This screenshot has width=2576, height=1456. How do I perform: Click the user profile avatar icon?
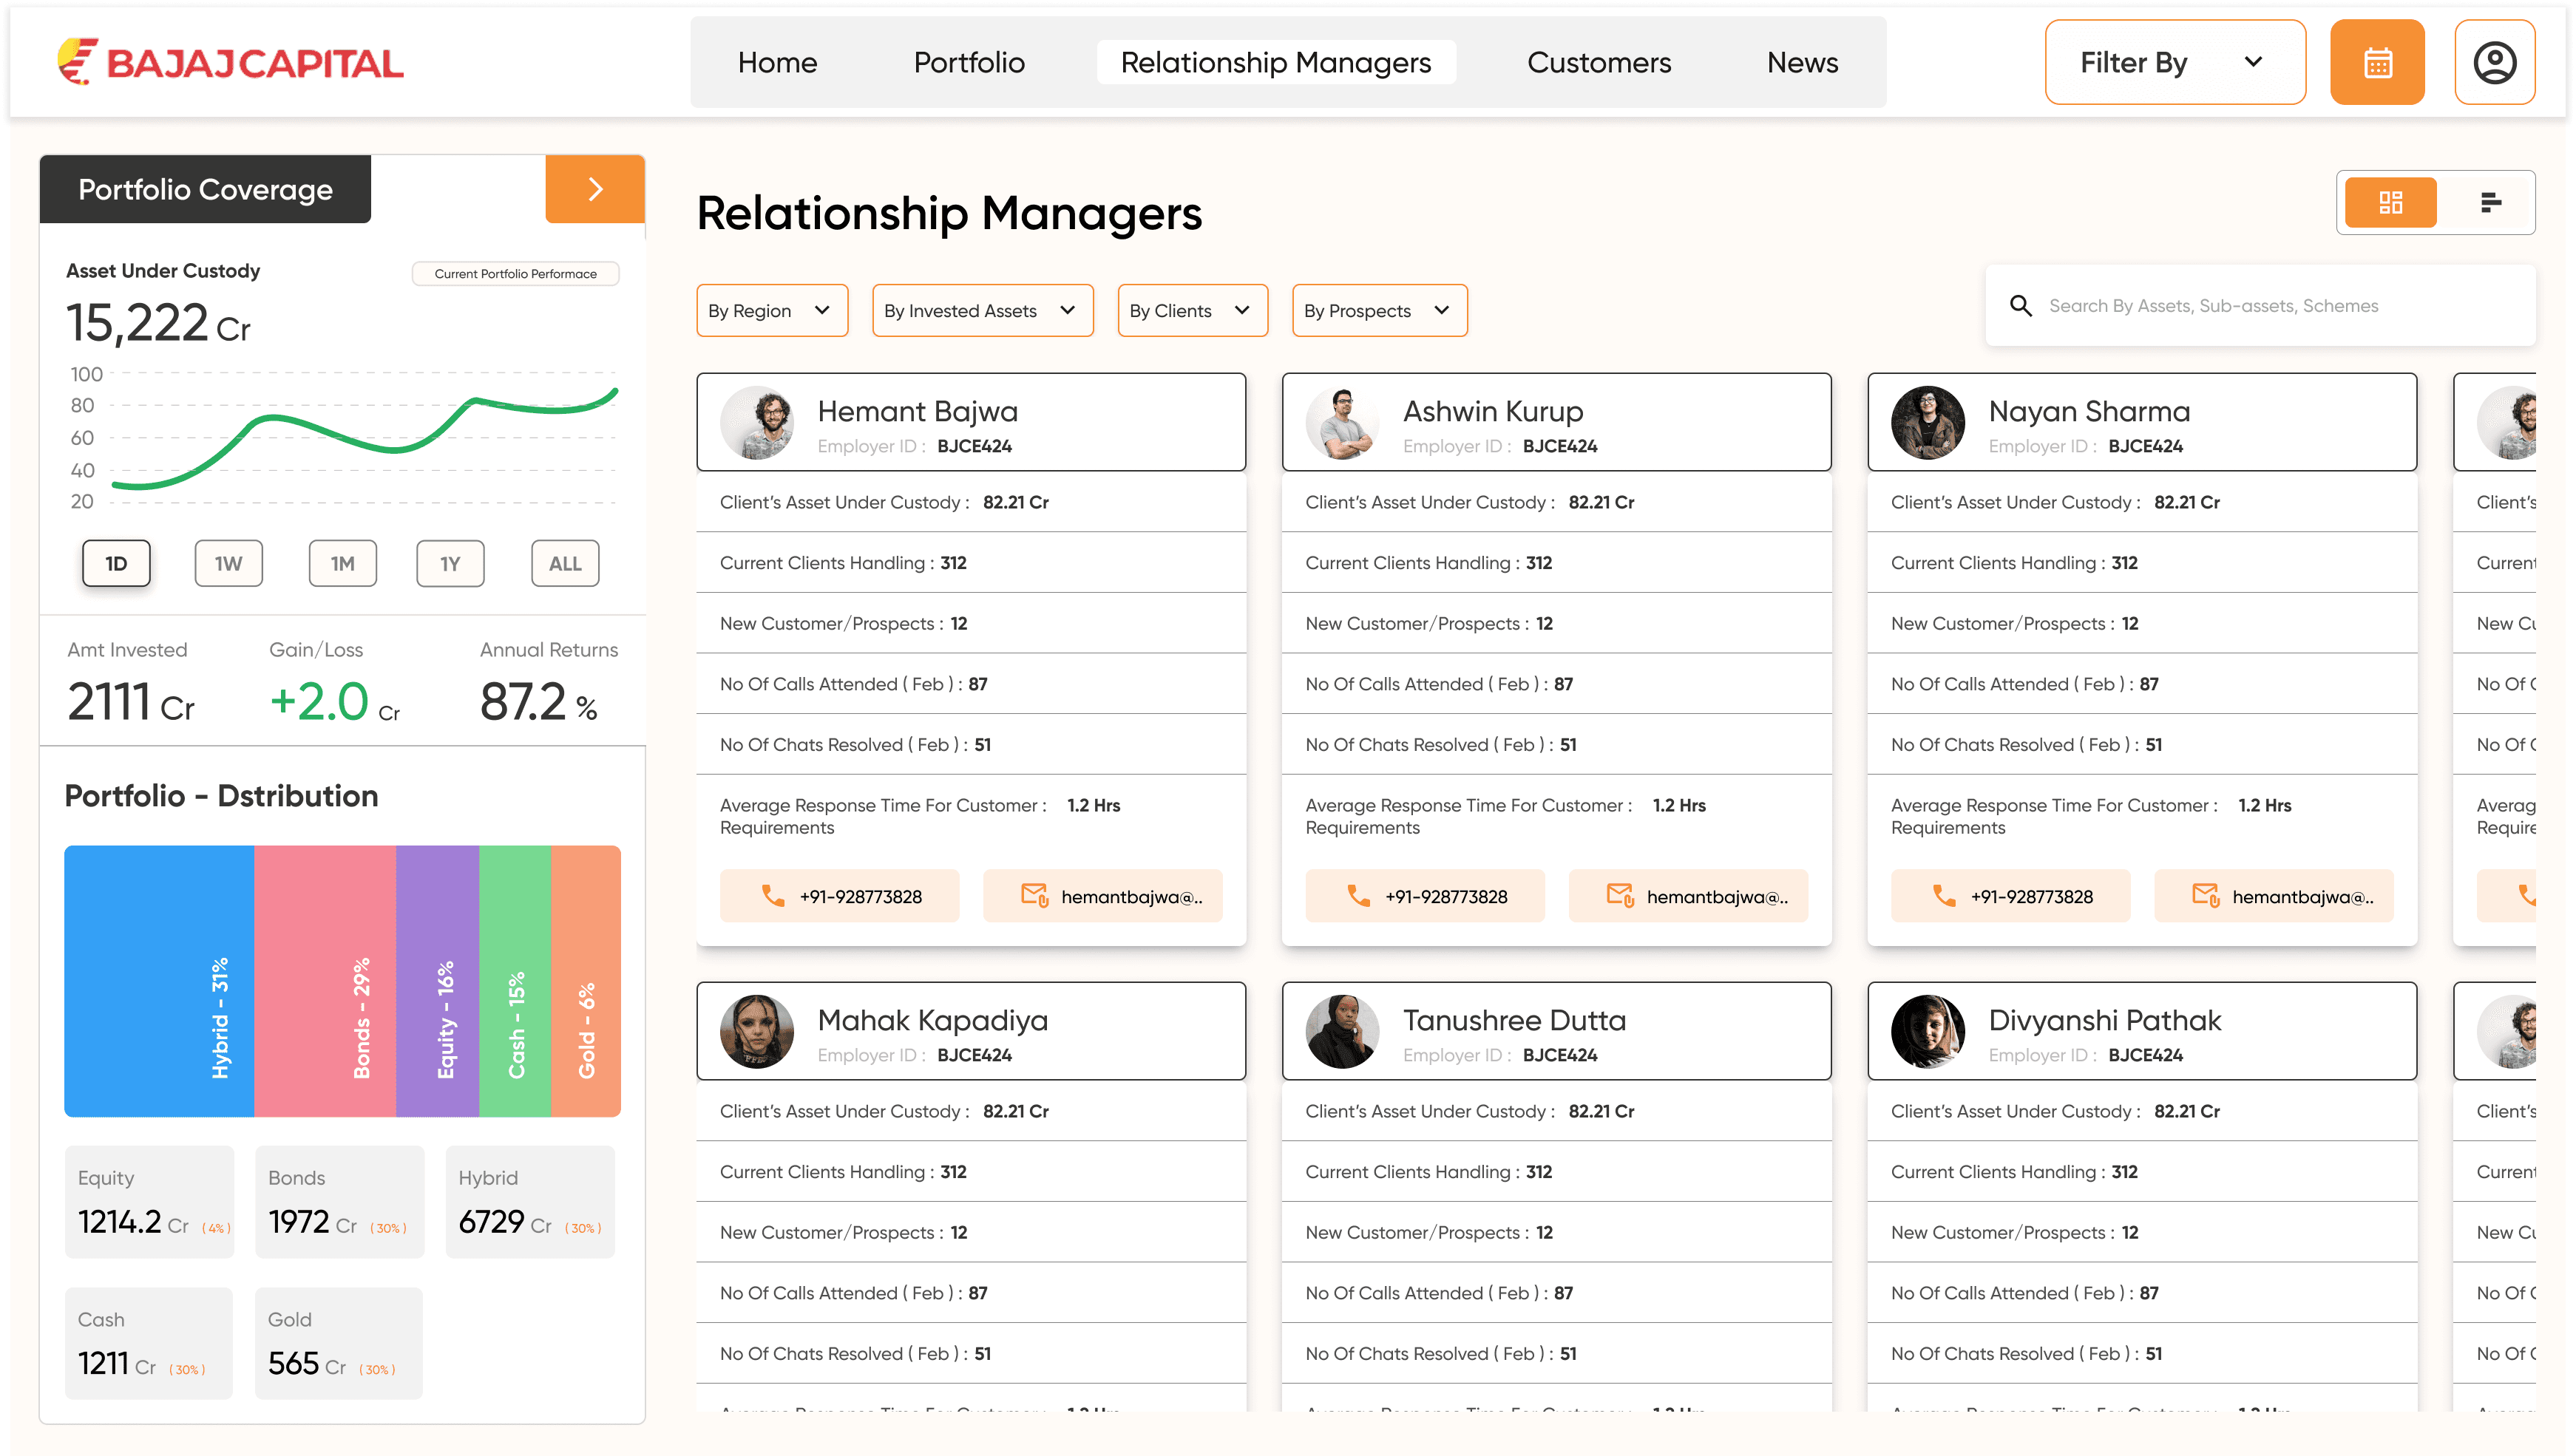(x=2493, y=62)
